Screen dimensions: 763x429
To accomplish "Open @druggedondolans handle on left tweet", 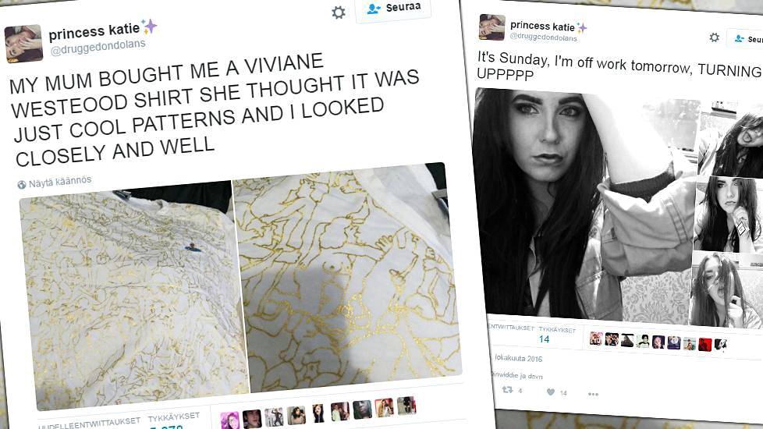I will (x=98, y=47).
